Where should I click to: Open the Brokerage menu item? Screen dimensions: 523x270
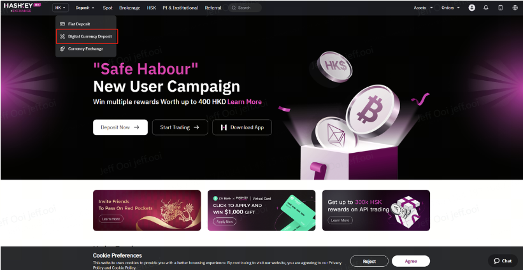[x=130, y=8]
